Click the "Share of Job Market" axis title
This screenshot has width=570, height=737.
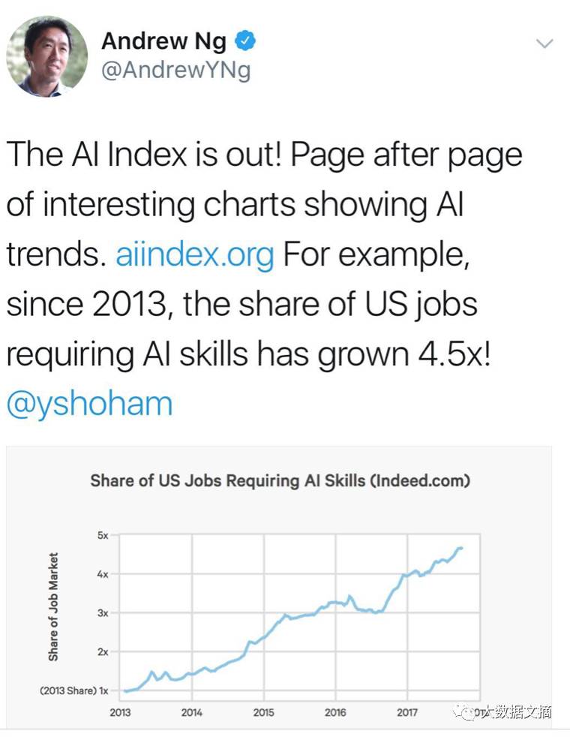coord(53,606)
